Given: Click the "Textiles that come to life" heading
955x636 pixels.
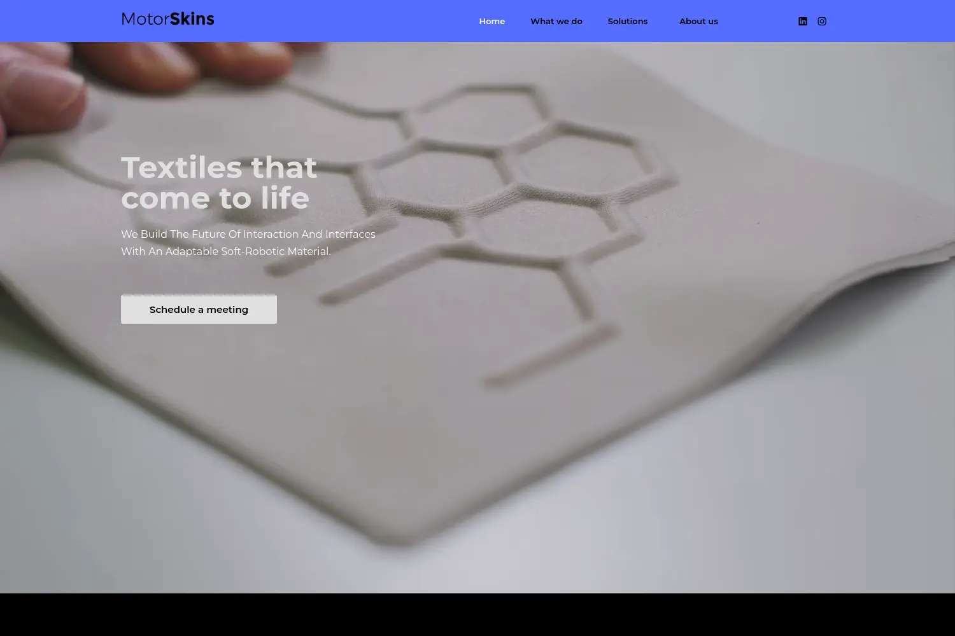Looking at the screenshot, I should (218, 183).
